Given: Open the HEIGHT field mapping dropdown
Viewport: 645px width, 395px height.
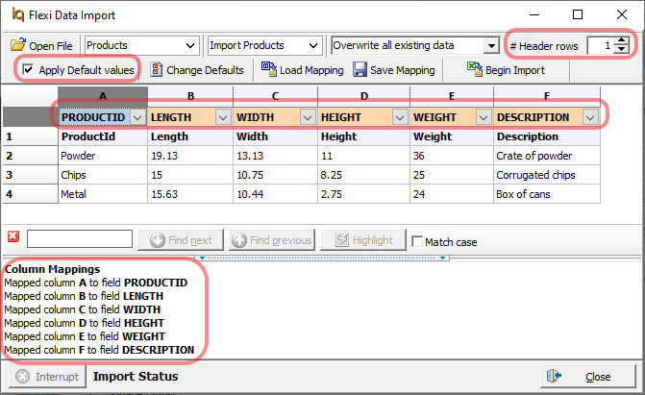Looking at the screenshot, I should [400, 117].
